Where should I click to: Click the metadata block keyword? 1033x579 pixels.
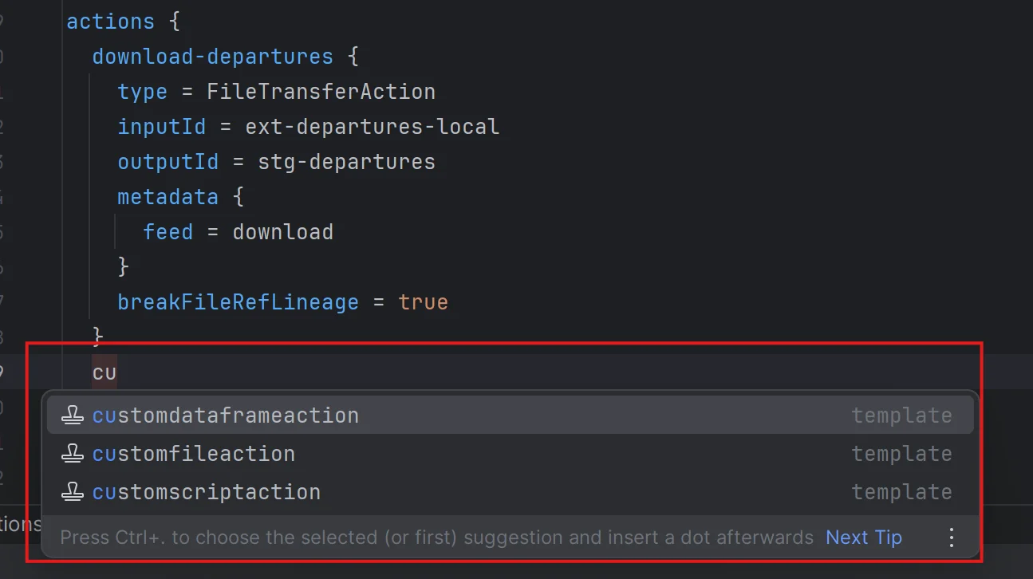click(x=168, y=196)
